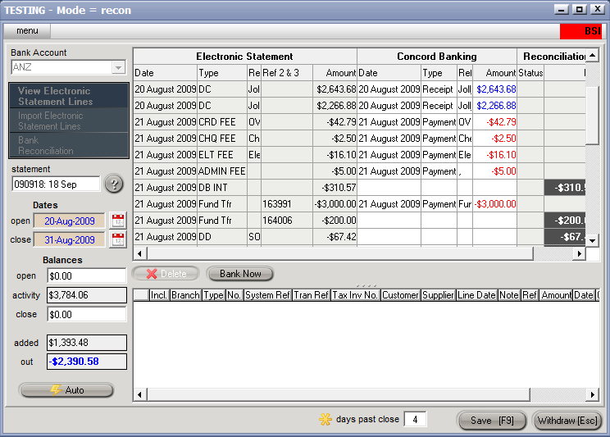This screenshot has height=437, width=610.
Task: Click the open date field 20-Aug-2009
Action: (69, 221)
